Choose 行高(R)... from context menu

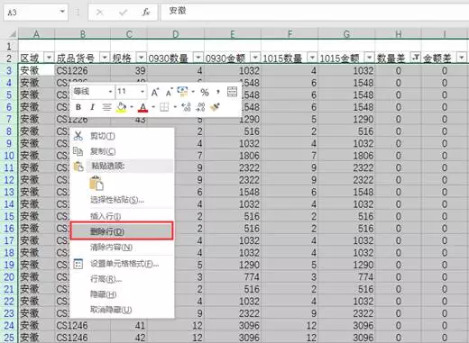(x=122, y=279)
